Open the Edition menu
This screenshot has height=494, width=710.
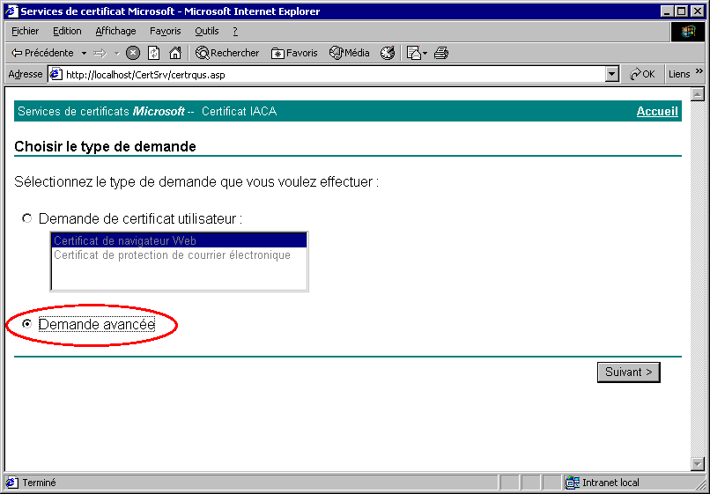pyautogui.click(x=67, y=31)
